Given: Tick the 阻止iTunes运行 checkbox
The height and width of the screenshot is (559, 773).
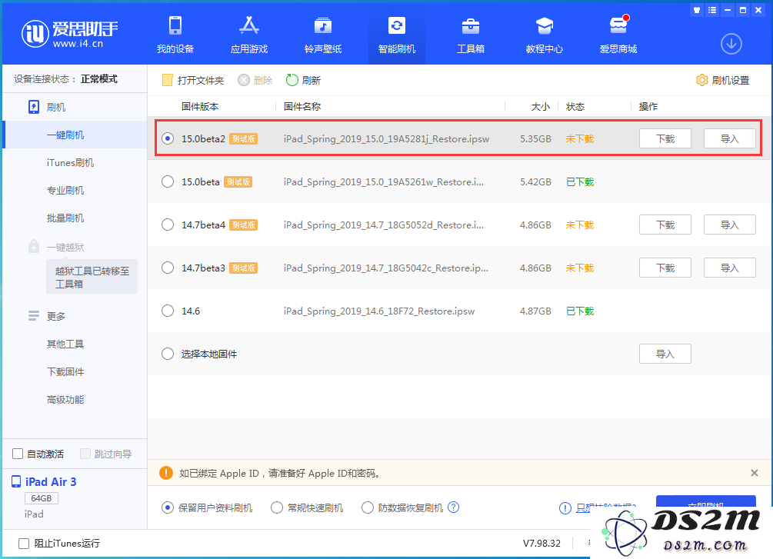Looking at the screenshot, I should (x=24, y=543).
